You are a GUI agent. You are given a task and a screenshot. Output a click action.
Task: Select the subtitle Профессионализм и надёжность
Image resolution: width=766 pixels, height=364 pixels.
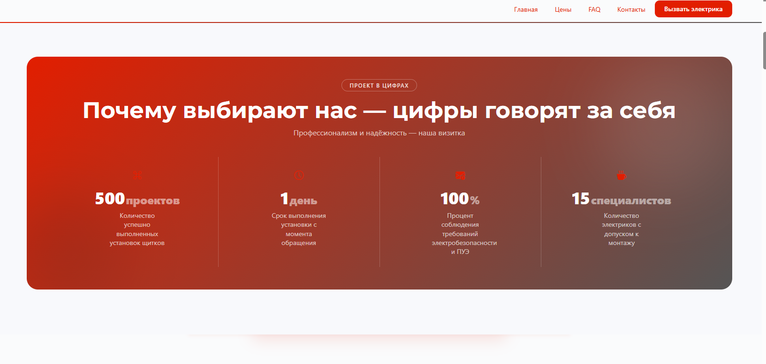379,133
